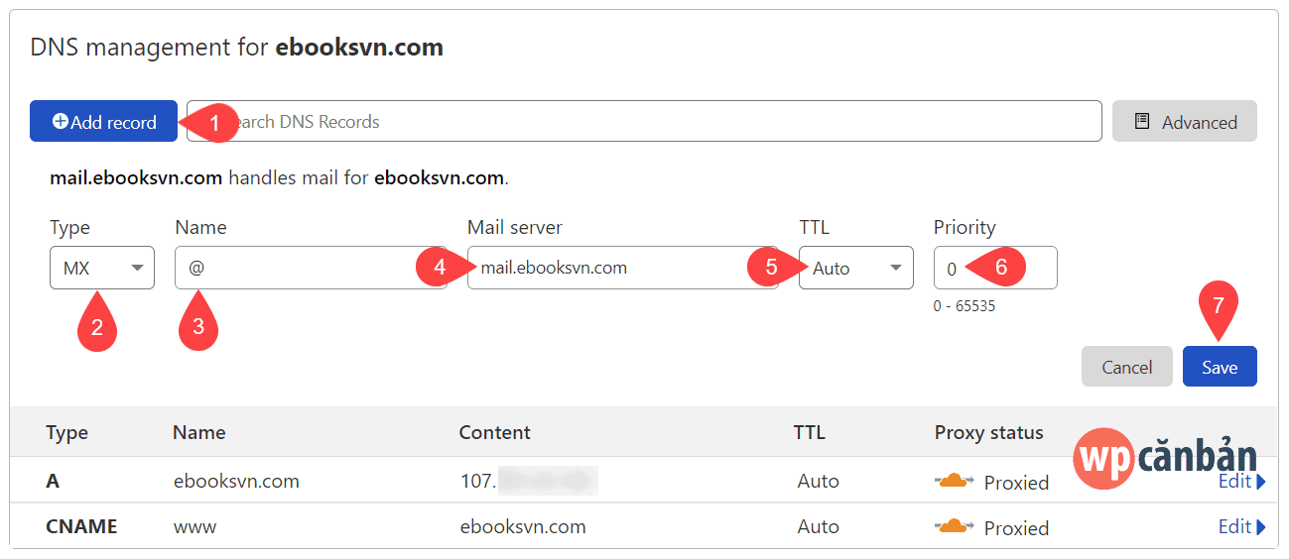Select the CNAME record type cell
This screenshot has width=1289, height=559.
(x=81, y=526)
